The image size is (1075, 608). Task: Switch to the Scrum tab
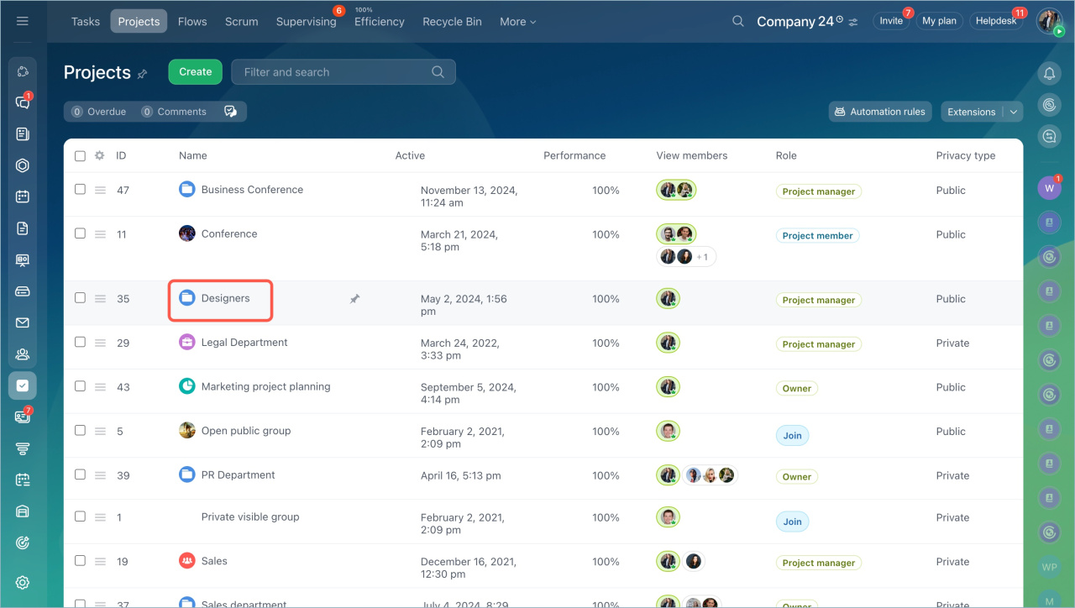(241, 22)
